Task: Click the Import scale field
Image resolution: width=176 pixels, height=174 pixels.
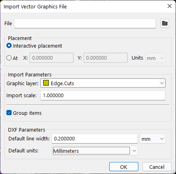Action: 103,96
